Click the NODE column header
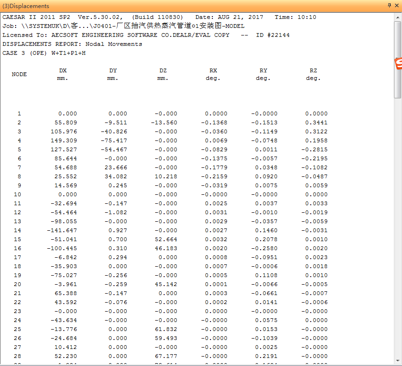The height and width of the screenshot is (366, 402). 19,74
